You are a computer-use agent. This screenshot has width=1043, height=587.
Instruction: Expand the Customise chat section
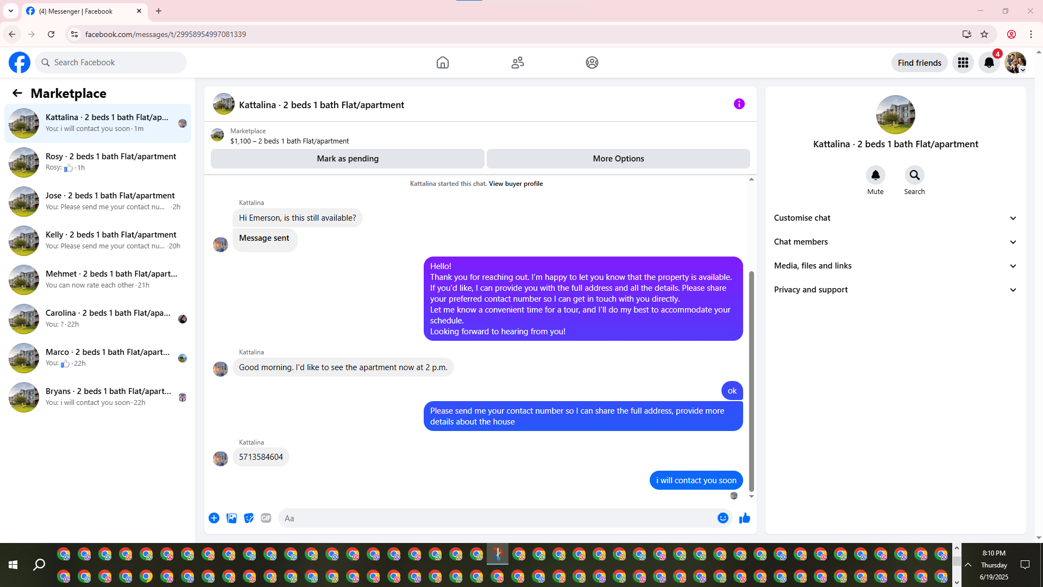click(896, 218)
